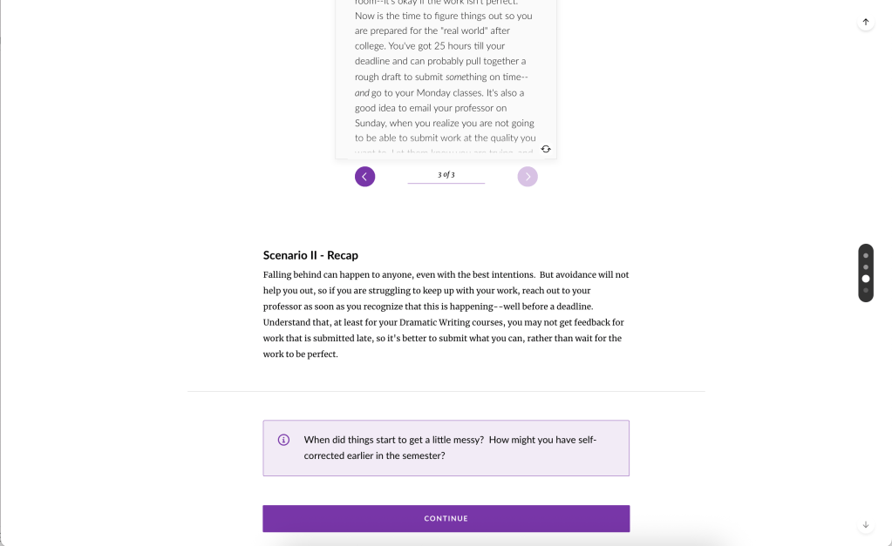Image resolution: width=892 pixels, height=546 pixels.
Task: Click the flashcard front face to flip it
Action: [x=446, y=78]
